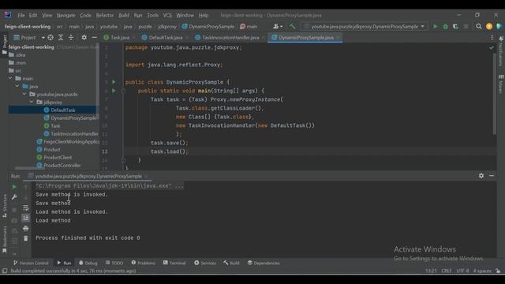Select ProductController in project tree
This screenshot has width=505, height=284.
(x=62, y=165)
